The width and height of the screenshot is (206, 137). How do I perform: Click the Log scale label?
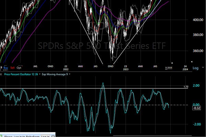click(195, 68)
